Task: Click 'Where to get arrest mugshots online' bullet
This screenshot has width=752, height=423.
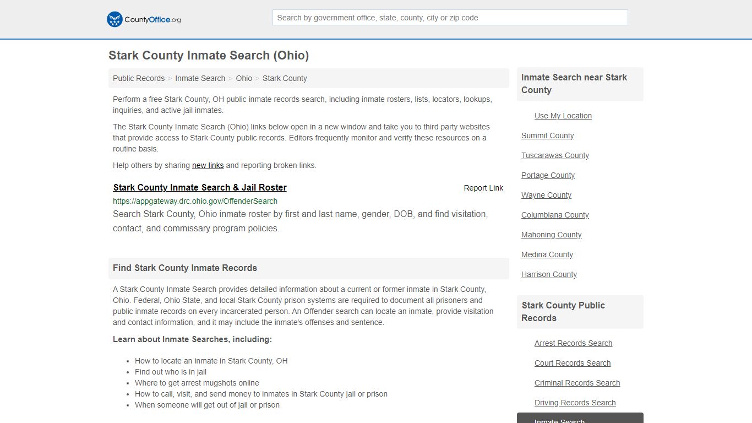Action: click(x=197, y=383)
